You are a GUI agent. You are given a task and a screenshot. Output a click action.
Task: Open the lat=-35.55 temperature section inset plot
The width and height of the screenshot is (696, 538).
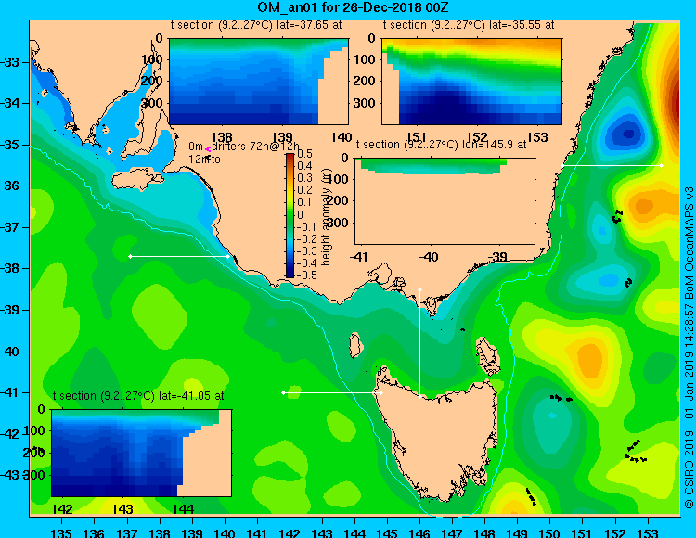coord(471,82)
